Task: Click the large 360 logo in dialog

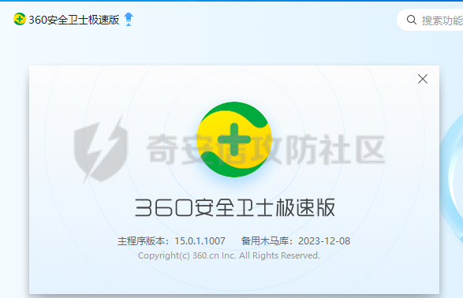Action: 234,140
